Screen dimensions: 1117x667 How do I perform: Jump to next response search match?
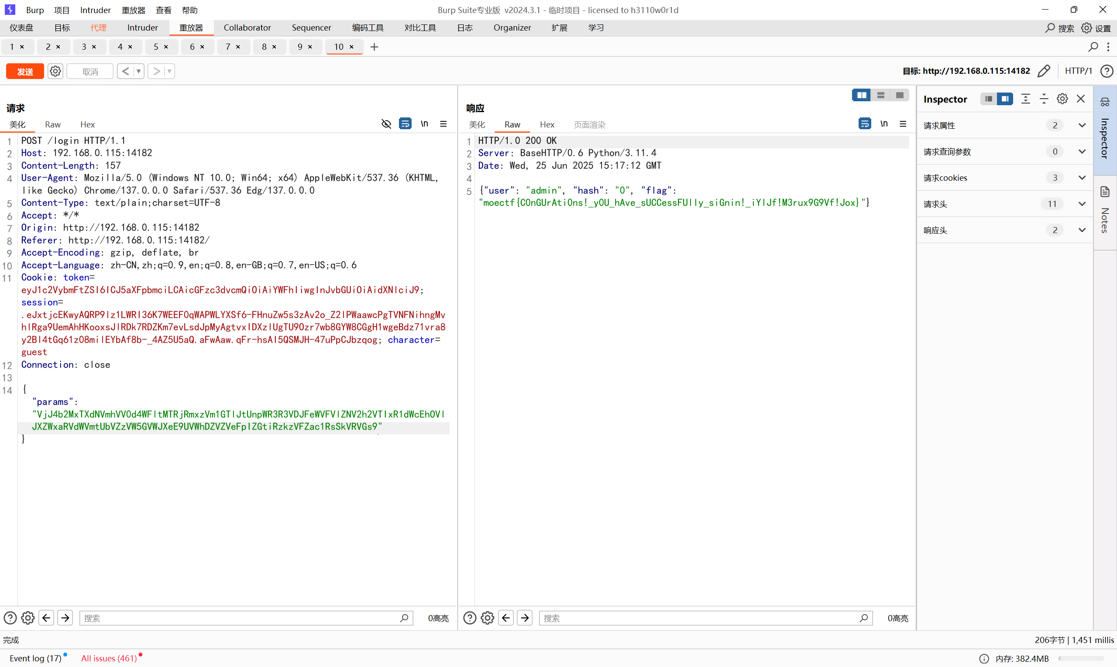(525, 618)
